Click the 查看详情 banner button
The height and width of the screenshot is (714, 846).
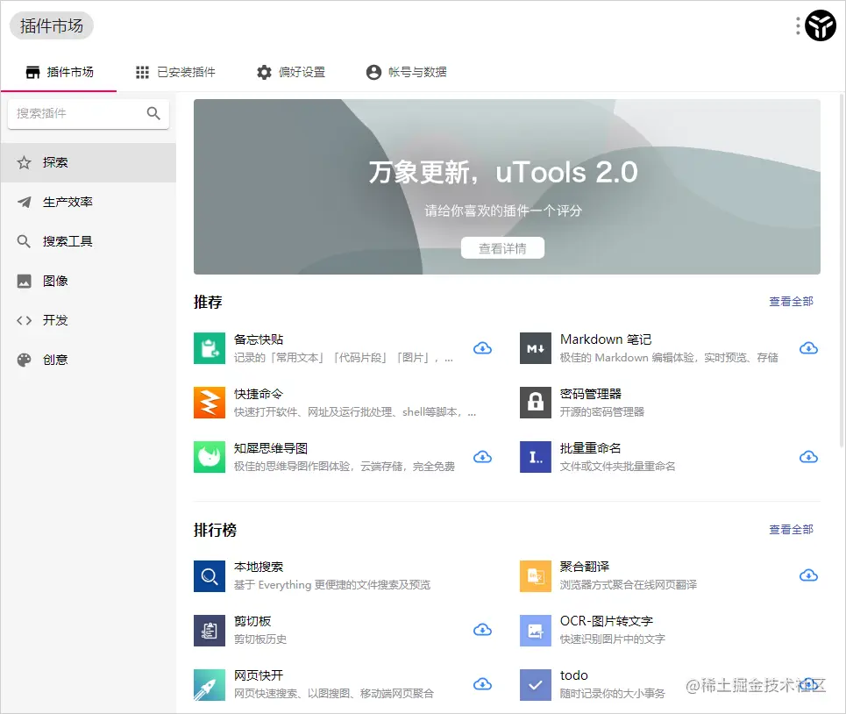pyautogui.click(x=502, y=247)
